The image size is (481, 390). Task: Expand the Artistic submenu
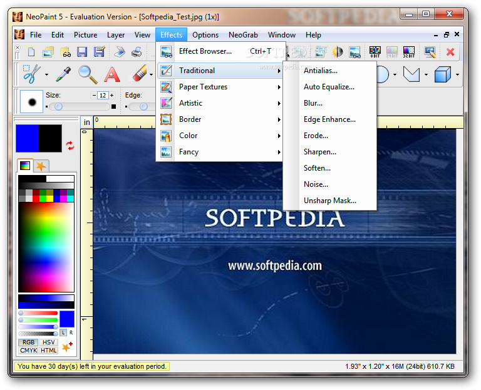(x=220, y=103)
